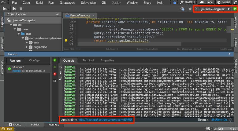Screen dimensions: 238x131
Task: Click the more options ellipsis icon near Timeout
Action: click(x=231, y=120)
